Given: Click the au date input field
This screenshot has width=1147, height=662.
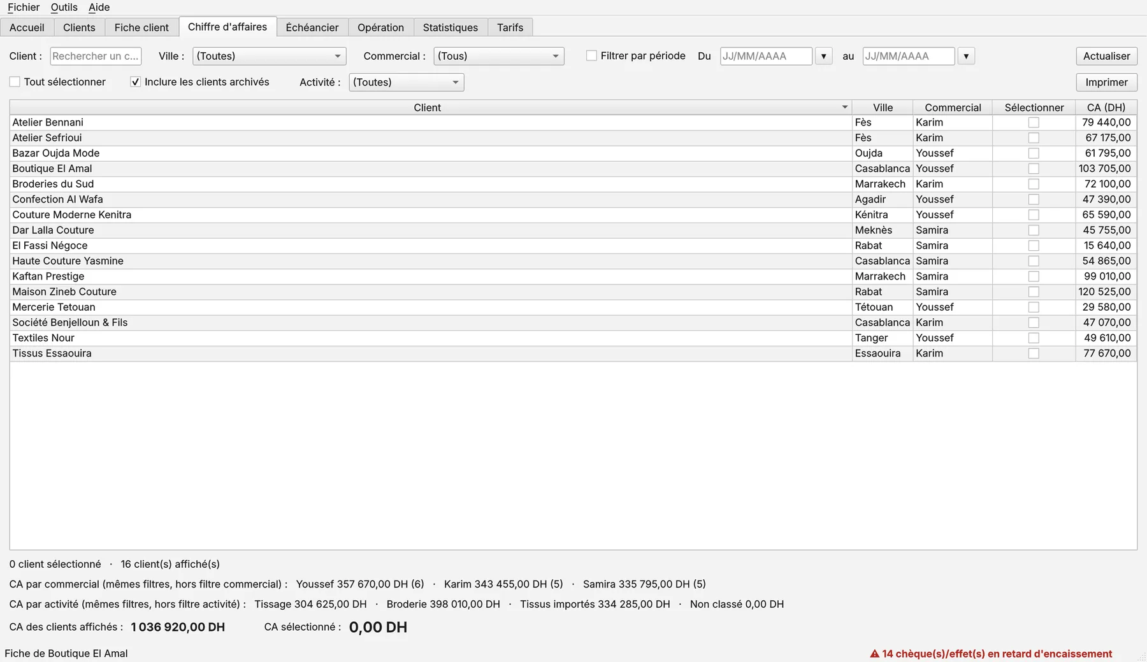Looking at the screenshot, I should pos(909,56).
